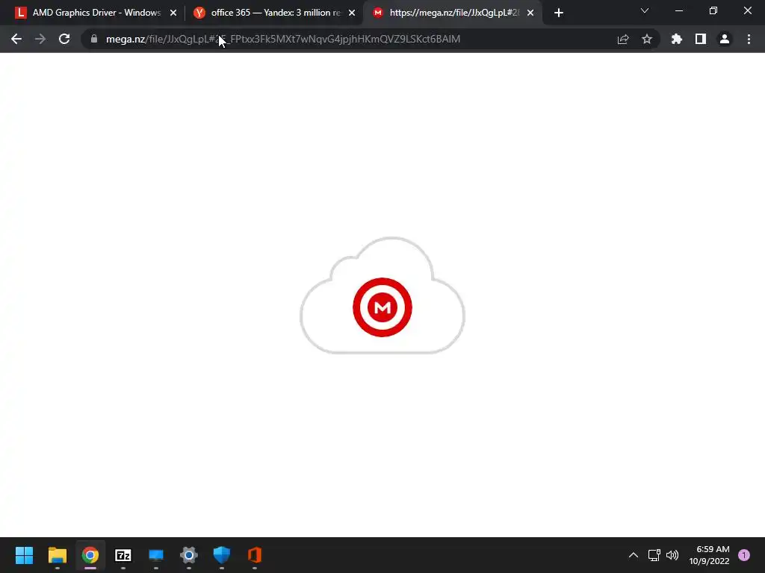Open Windows Security shield on taskbar
Screen dimensions: 765x573
click(221, 555)
